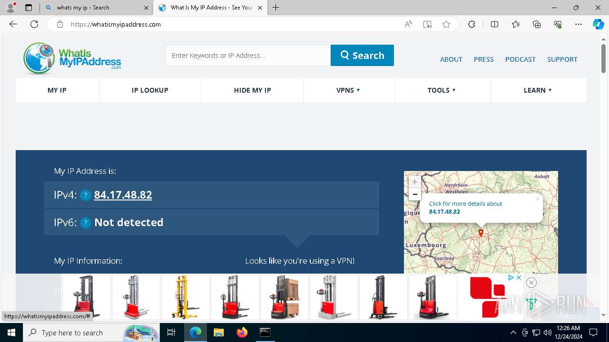The image size is (609, 342).
Task: Switch to What Is My IP Address tab
Action: coord(211,8)
